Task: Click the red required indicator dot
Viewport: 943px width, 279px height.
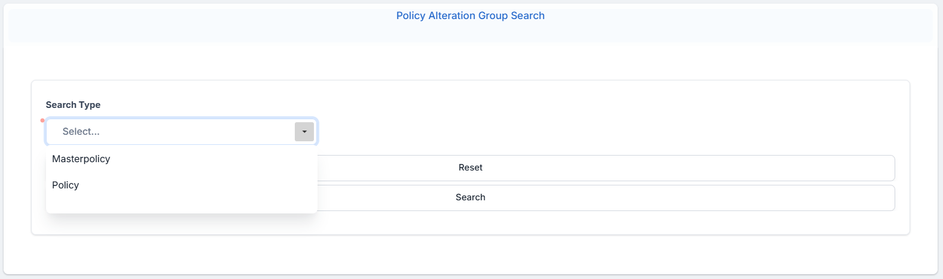Action: point(42,120)
